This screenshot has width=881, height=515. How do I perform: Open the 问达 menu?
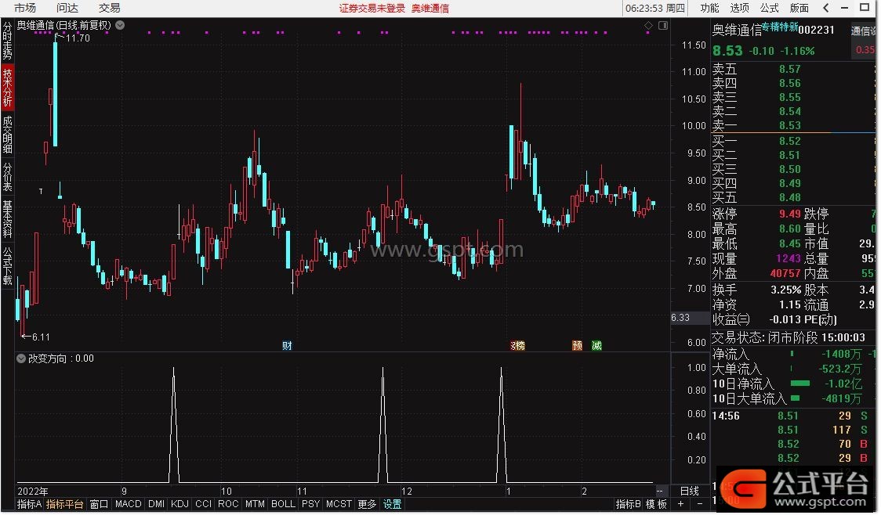tap(67, 8)
